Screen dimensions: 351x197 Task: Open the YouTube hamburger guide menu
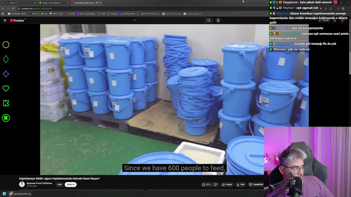point(5,20)
